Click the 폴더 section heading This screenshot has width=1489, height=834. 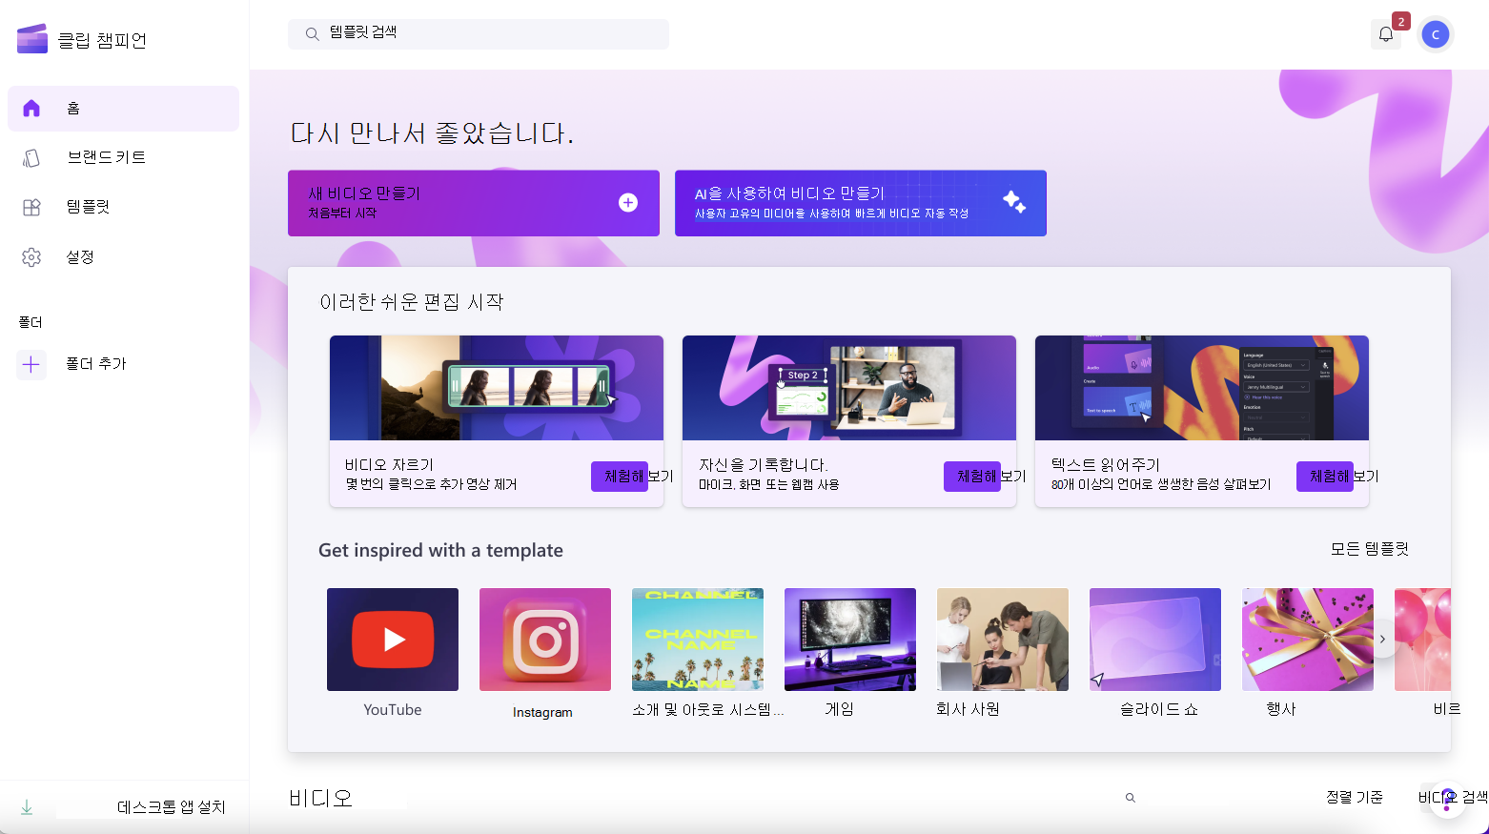31,322
